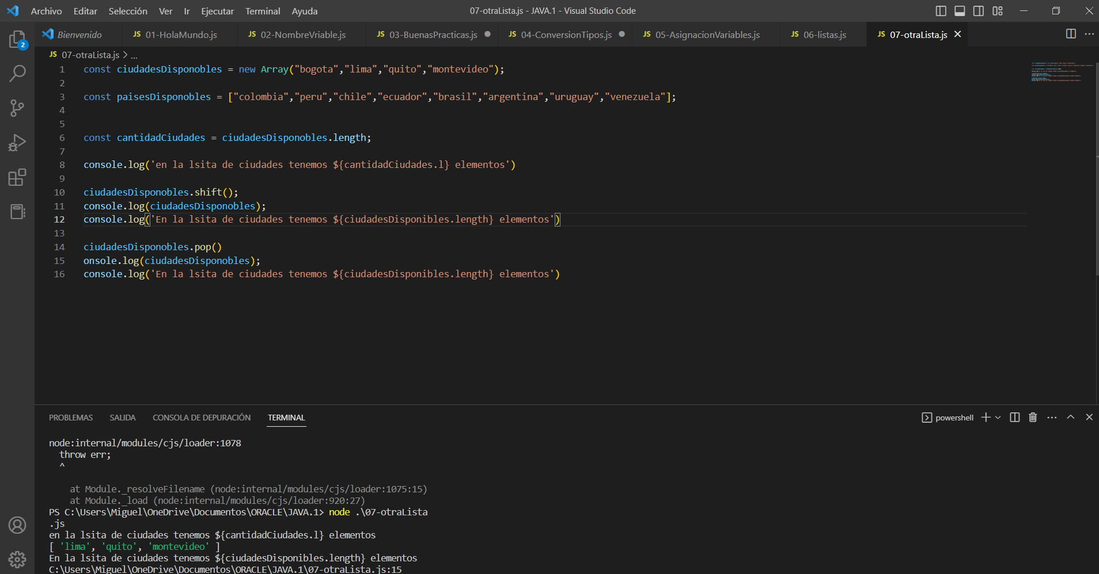Open the Selección menu

[x=128, y=11]
